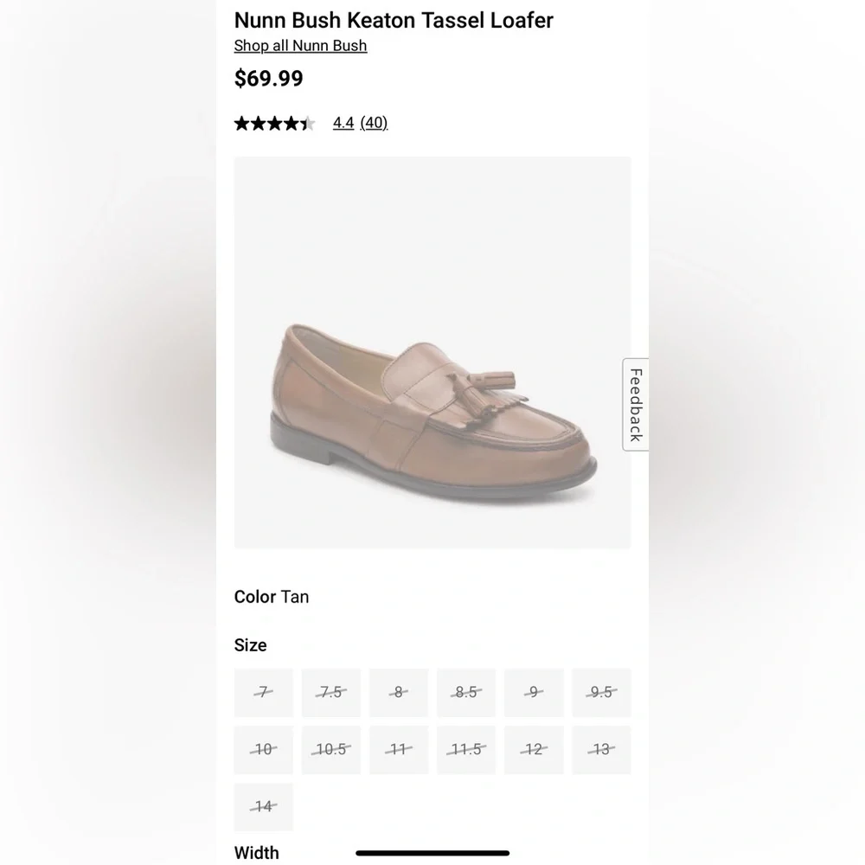
Task: Choose size 8.5 option
Action: click(x=466, y=692)
